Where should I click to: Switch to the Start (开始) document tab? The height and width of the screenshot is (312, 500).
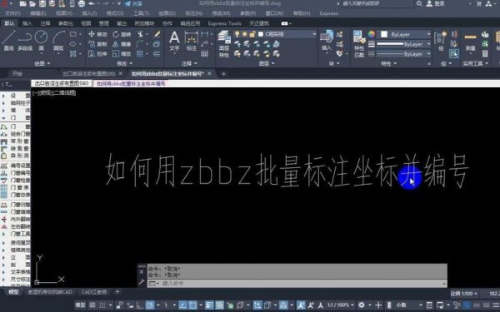17,73
